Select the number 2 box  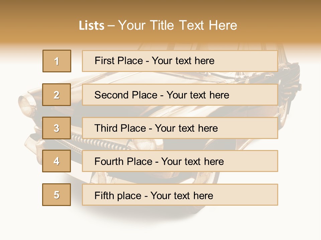[x=57, y=95]
